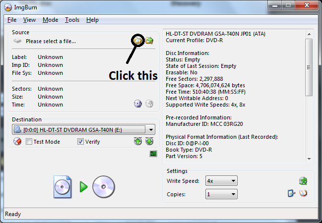Open the File menu
Screen dimensions: 322x223
point(12,20)
